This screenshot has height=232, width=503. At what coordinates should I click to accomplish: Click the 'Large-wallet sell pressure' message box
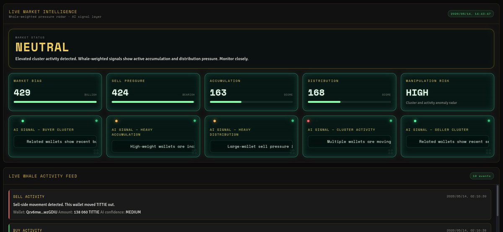(251, 146)
